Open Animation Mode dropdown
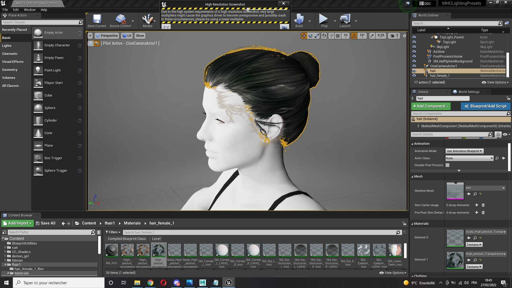Image resolution: width=512 pixels, height=288 pixels. coord(464,151)
